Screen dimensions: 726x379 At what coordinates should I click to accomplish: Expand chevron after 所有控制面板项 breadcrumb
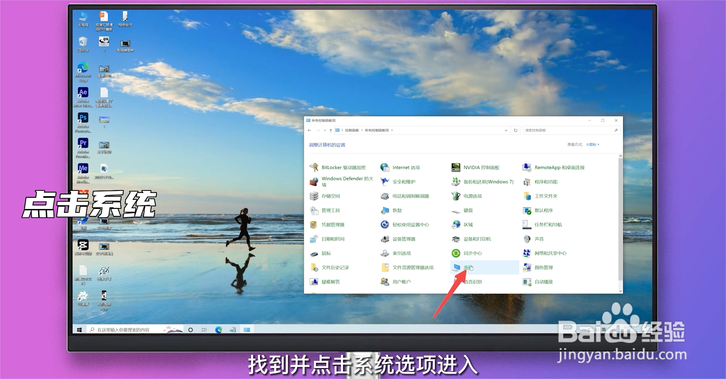(392, 130)
